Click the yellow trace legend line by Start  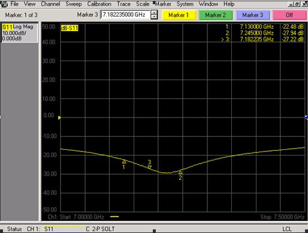[114, 216]
